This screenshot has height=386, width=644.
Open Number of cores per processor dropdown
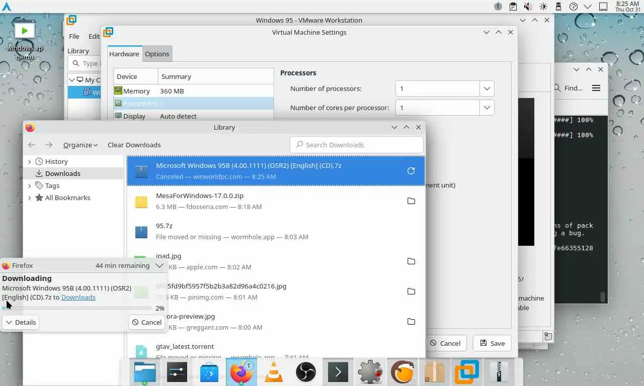[x=487, y=108]
